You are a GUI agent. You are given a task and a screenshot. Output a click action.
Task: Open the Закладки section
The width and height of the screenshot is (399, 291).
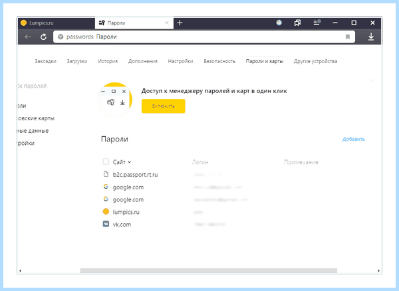(x=45, y=61)
